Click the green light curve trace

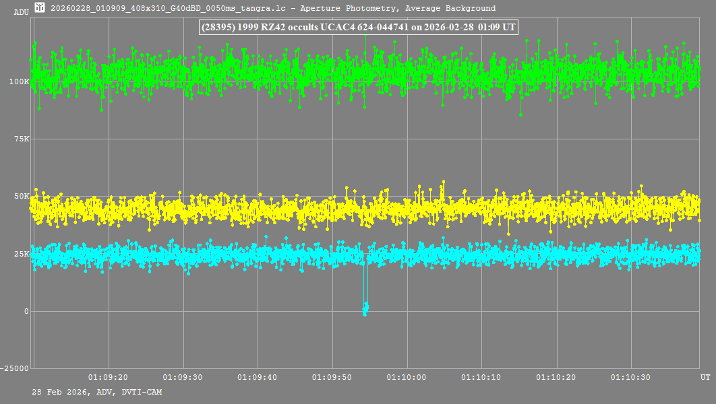[202, 71]
